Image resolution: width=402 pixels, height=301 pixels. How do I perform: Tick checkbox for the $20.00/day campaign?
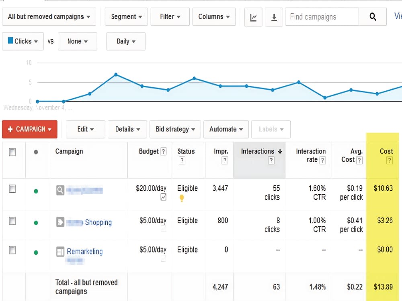(12, 189)
